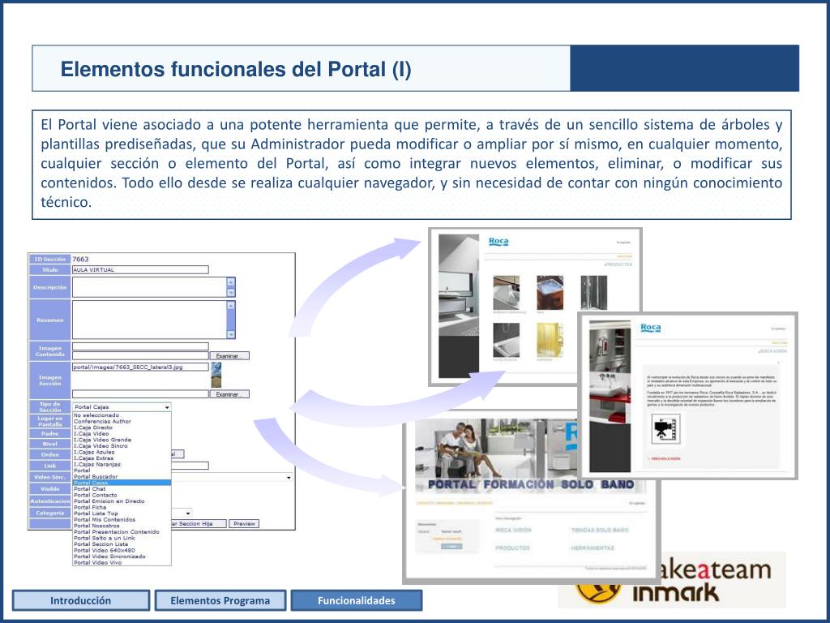Click the ROCA VISIÓN link in portal

(x=513, y=530)
